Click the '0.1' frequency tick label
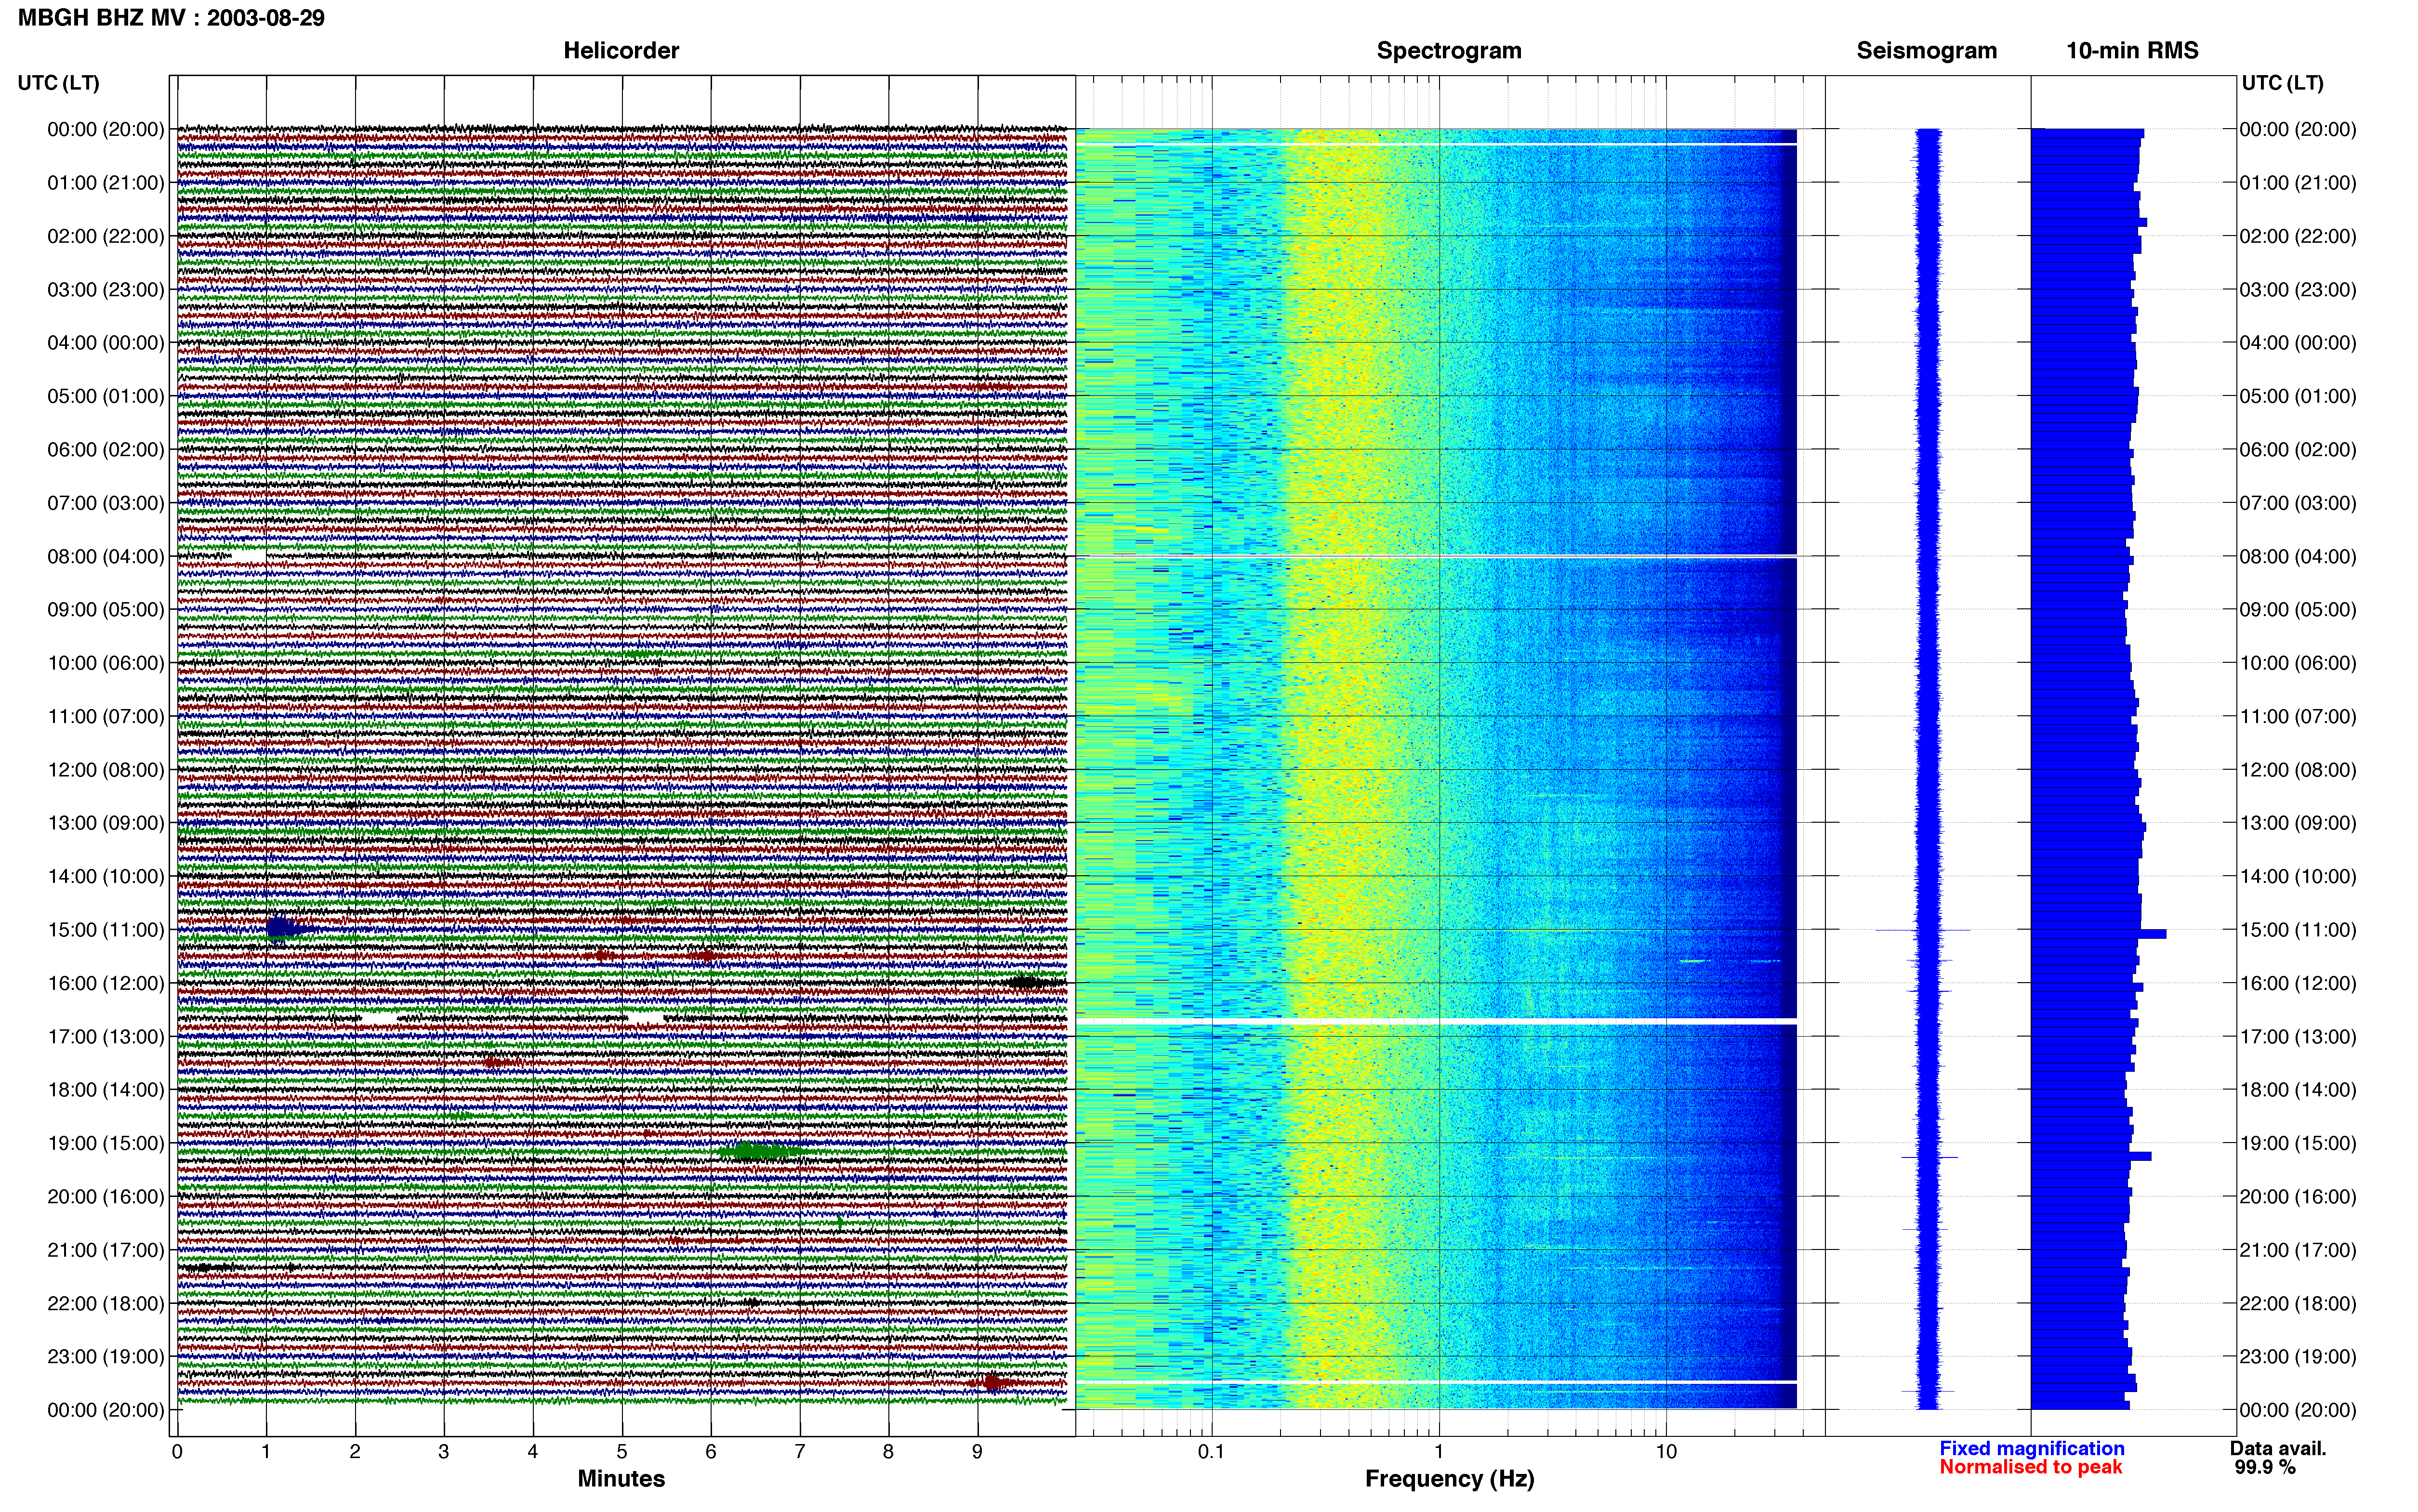This screenshot has height=1512, width=2418. click(x=1211, y=1451)
